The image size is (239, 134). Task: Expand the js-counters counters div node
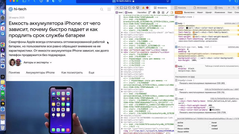(x=122, y=52)
